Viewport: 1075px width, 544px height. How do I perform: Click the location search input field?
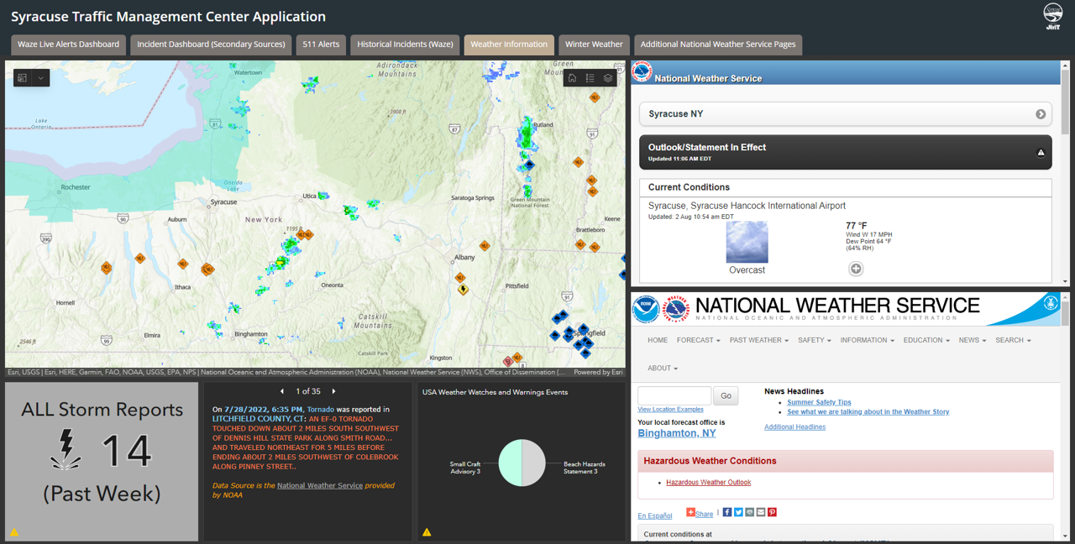[x=674, y=395]
